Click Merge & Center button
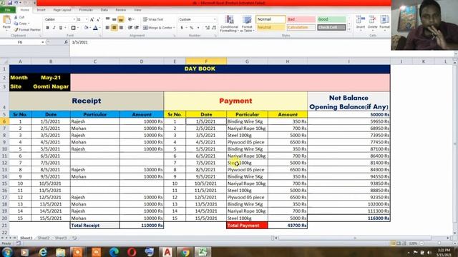458x257 pixels. click(x=157, y=28)
